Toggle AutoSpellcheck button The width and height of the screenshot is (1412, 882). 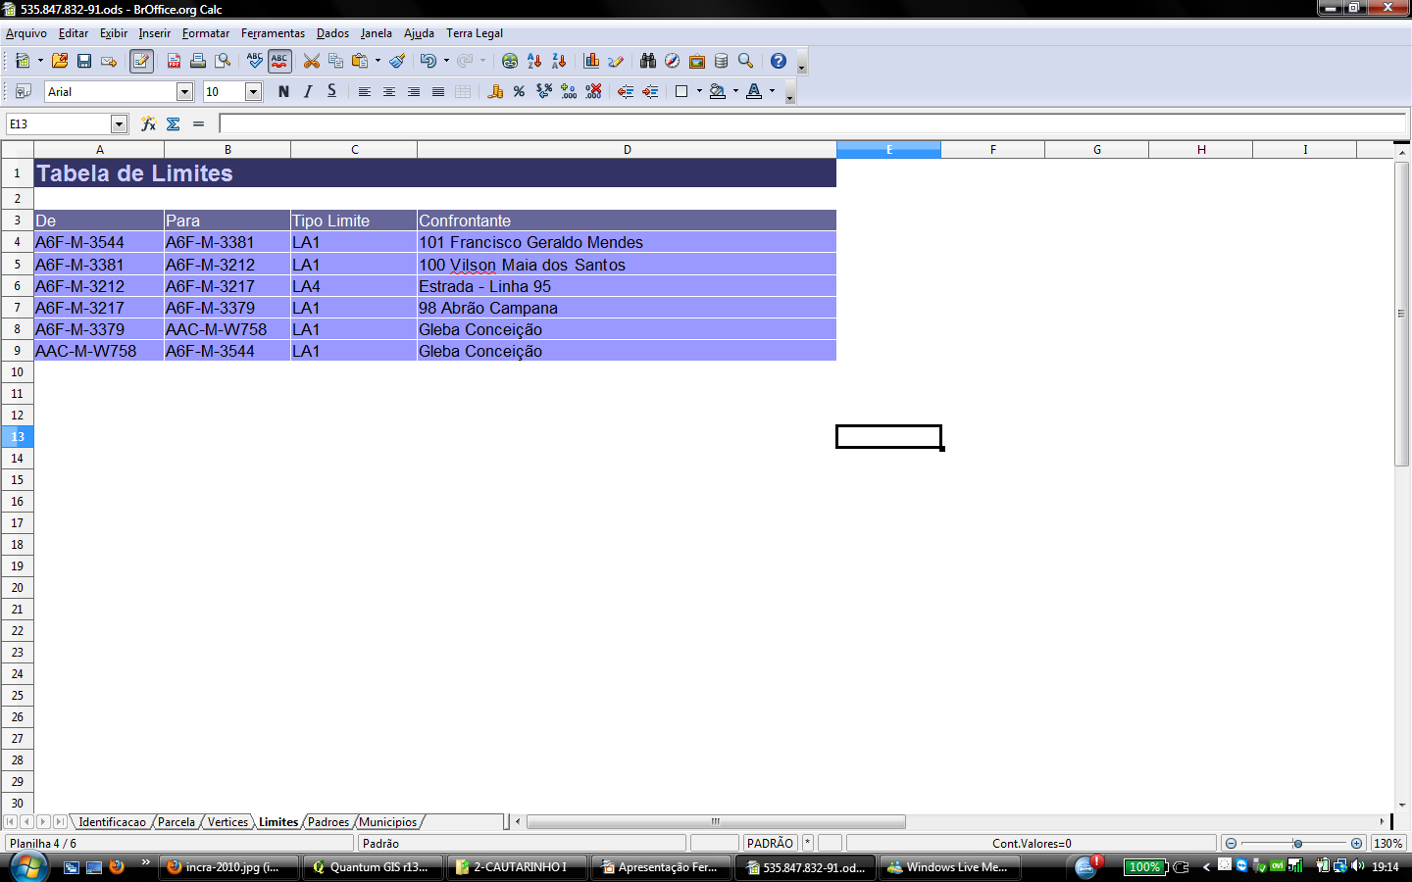pyautogui.click(x=279, y=61)
